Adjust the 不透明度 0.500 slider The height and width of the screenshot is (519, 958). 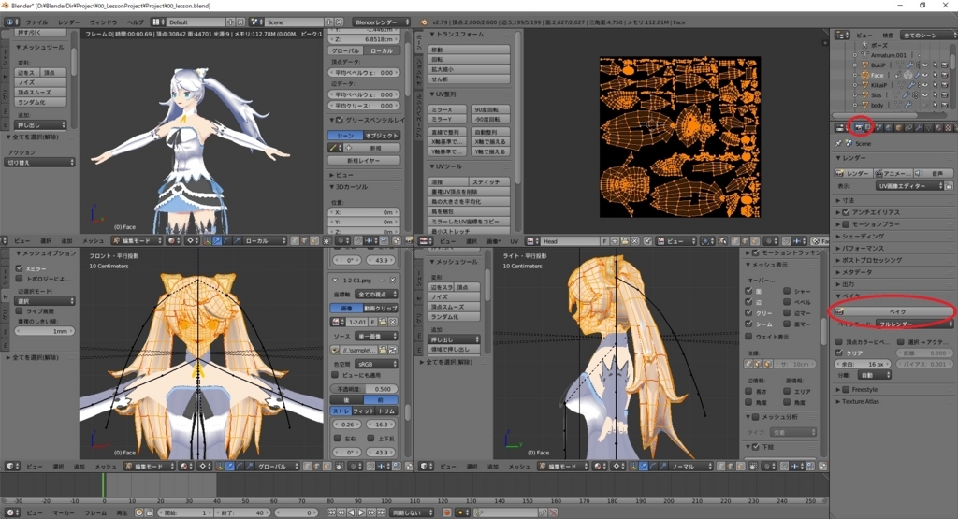[x=365, y=389]
